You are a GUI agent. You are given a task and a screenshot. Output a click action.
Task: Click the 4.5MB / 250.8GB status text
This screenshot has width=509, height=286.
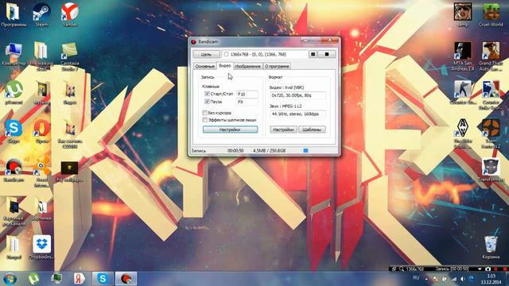pos(270,151)
